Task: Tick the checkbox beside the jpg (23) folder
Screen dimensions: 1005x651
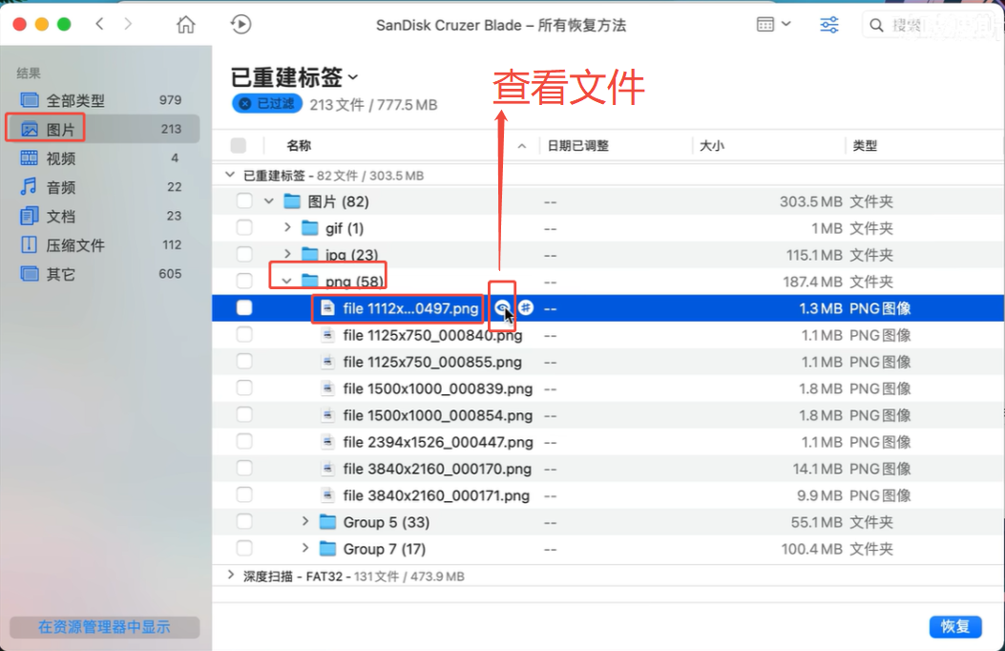Action: [x=244, y=255]
